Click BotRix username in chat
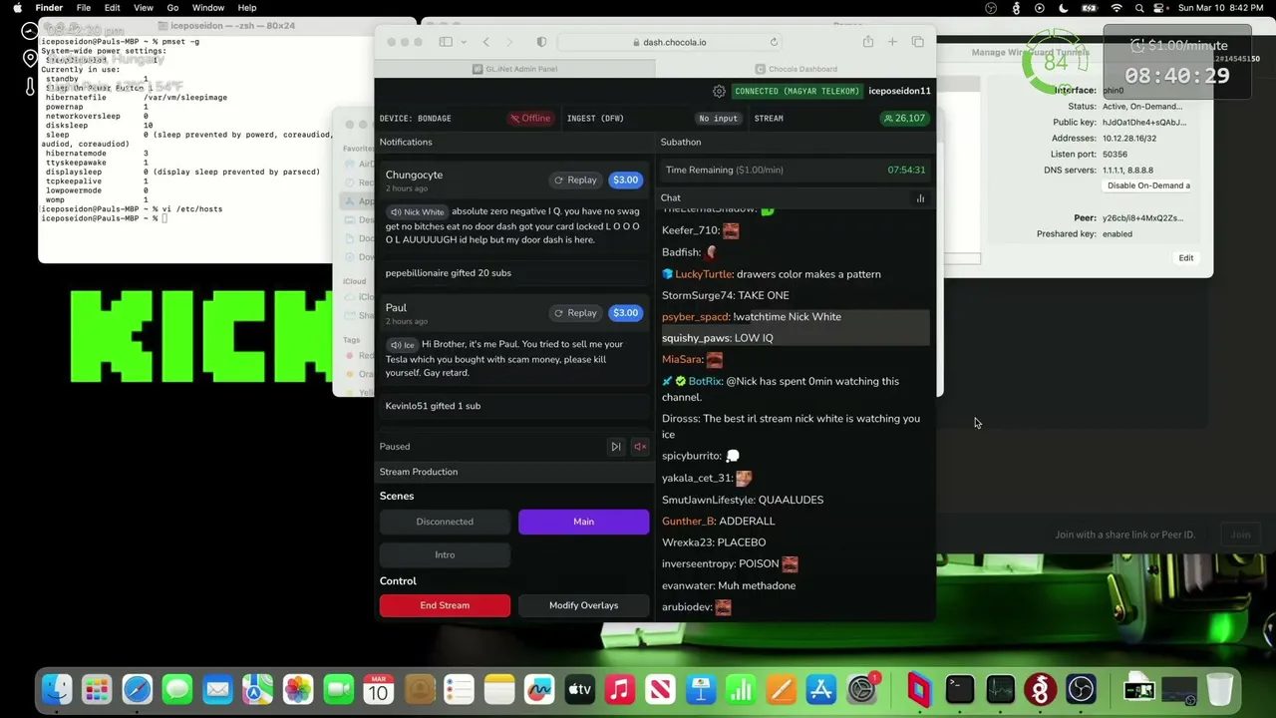Viewport: 1276px width, 718px height. point(705,381)
